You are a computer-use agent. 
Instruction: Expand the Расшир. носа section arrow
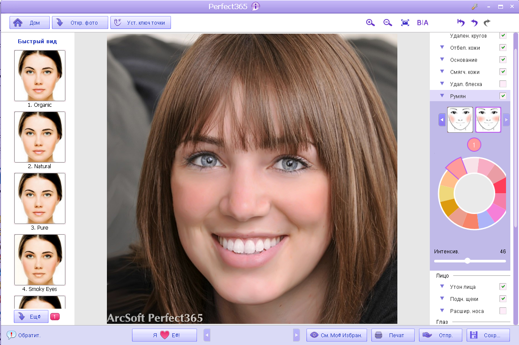[x=442, y=310]
